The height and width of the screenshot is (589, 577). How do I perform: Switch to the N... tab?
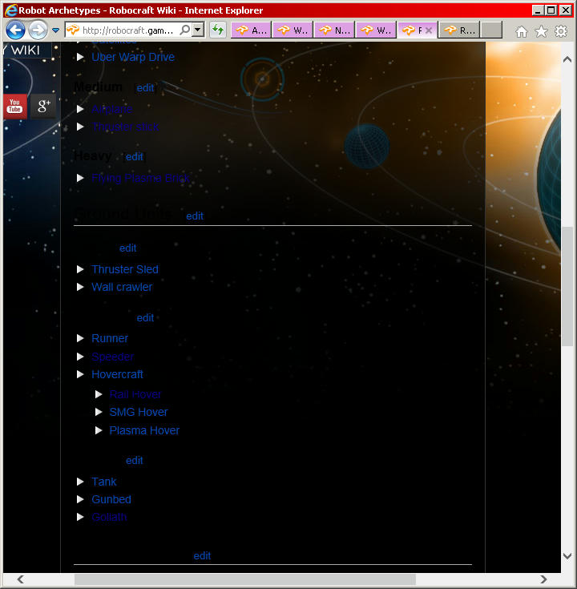tap(334, 30)
